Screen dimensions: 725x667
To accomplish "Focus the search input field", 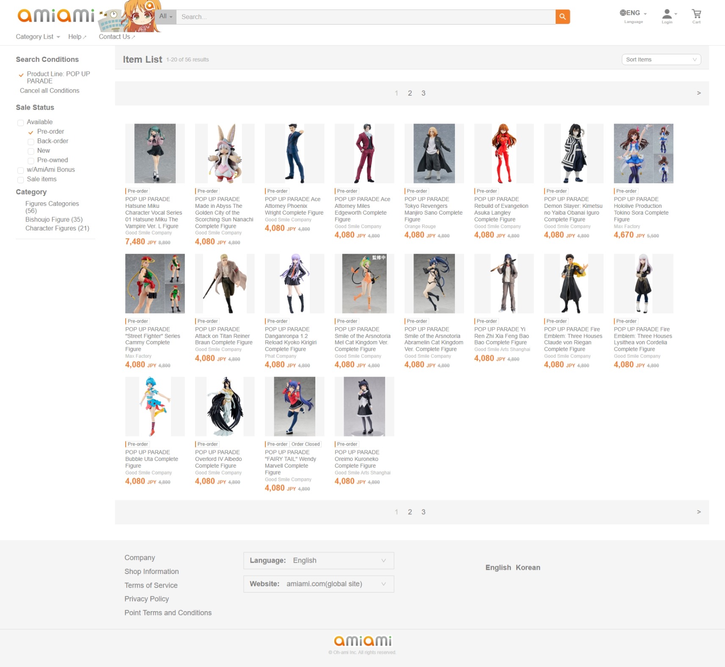I will [366, 17].
